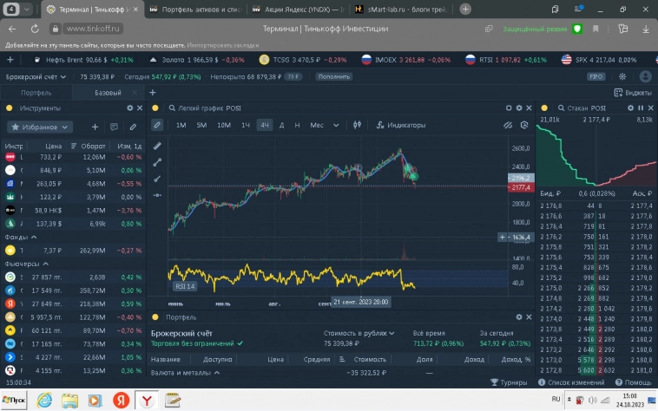658x411 pixels.
Task: Select the pencil drawing tool in chart toolbar
Action: [157, 125]
